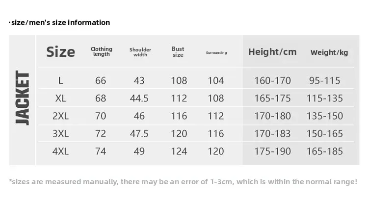Viewport: 368px width, 220px height.
Task: Click the 3XL size row label
Action: pyautogui.click(x=60, y=134)
